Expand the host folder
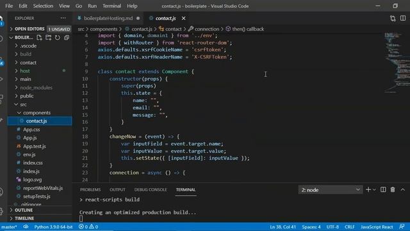This screenshot has width=410, height=231. click(25, 71)
